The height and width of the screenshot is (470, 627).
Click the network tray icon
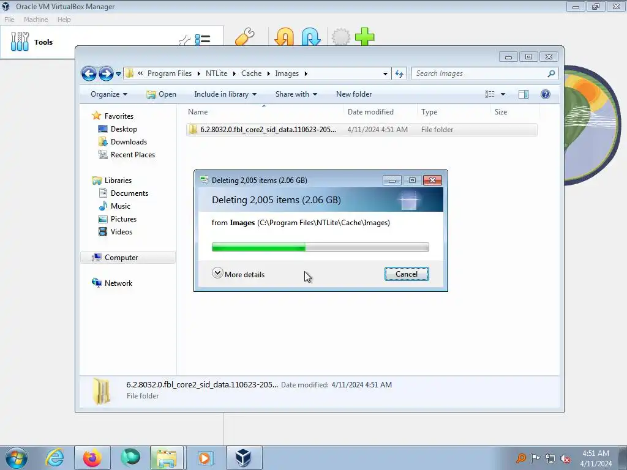(x=550, y=458)
